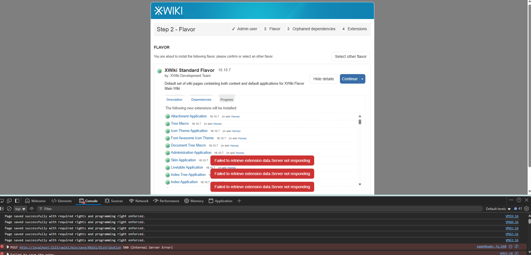Click the Icon Theme Application extension icon
Screen dimensions: 531x255
pos(168,131)
